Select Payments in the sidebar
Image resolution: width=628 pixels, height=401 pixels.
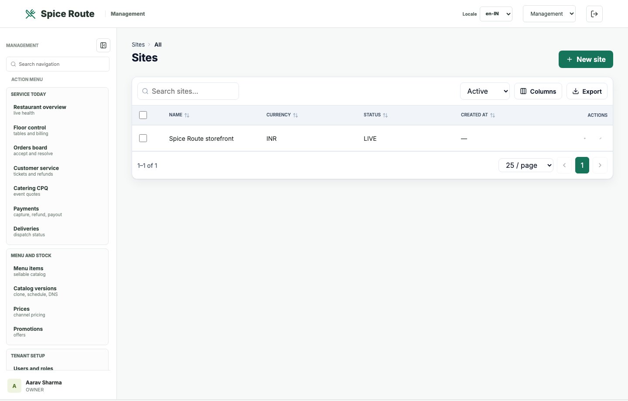point(57,211)
